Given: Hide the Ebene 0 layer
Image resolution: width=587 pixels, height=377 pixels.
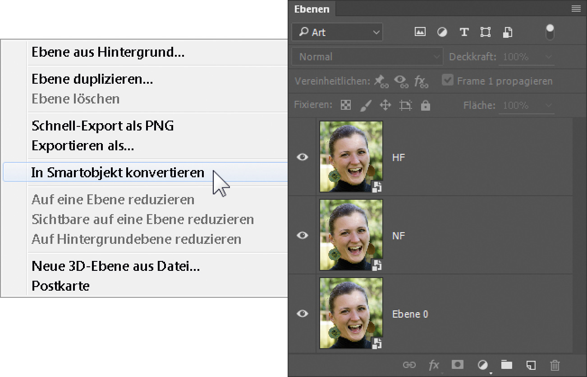Looking at the screenshot, I should click(302, 314).
